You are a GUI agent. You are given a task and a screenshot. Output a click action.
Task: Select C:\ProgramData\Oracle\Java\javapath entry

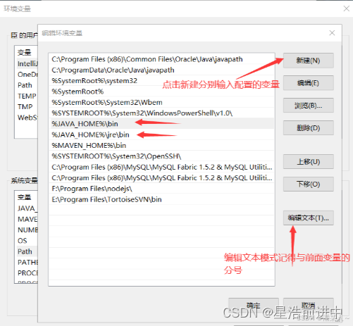click(x=161, y=70)
